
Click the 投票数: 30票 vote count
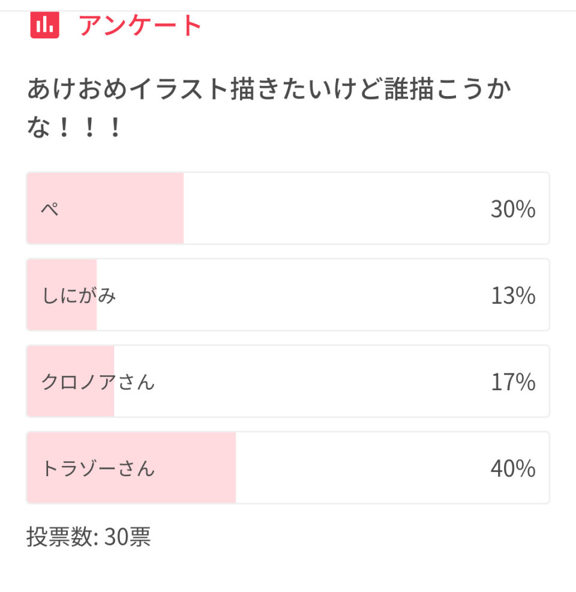(x=88, y=537)
